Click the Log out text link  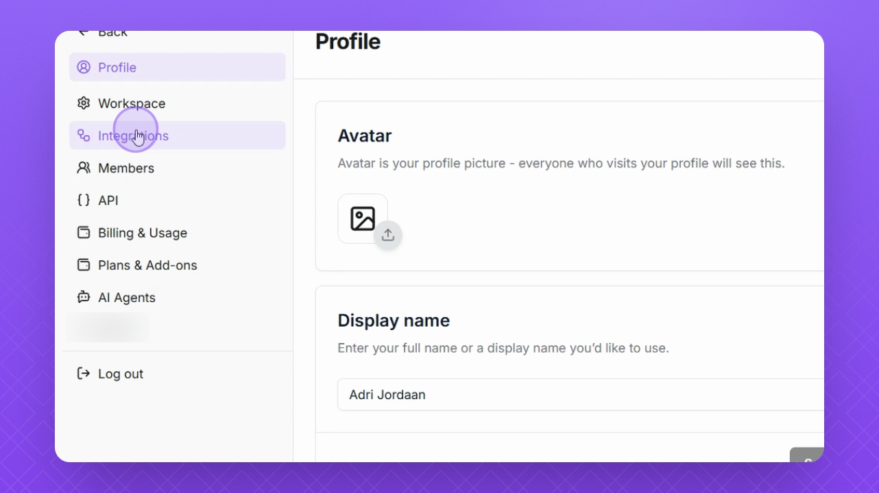121,374
